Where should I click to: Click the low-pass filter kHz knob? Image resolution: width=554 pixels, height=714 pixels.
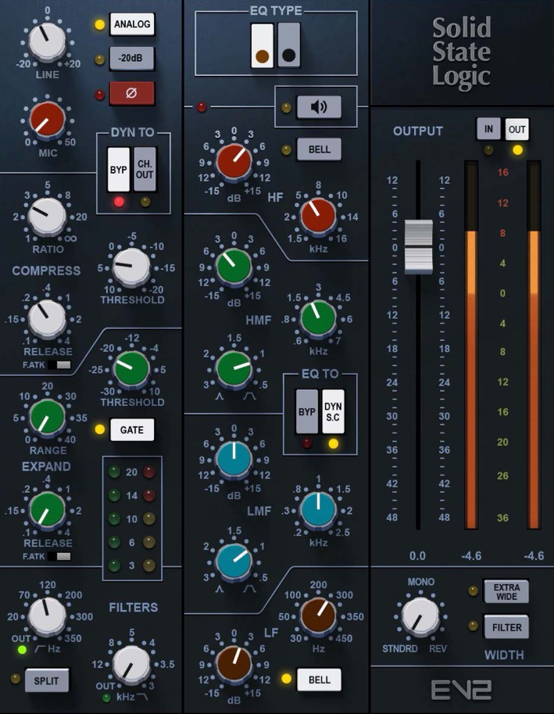point(131,665)
